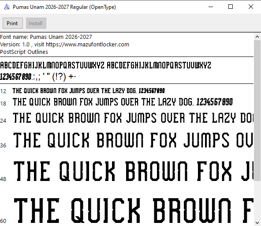Click the size label 12

3,91
